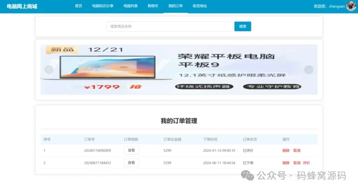This screenshot has height=190, width=358.
Task: Click the 订单总金额 column header
Action: click(x=172, y=139)
